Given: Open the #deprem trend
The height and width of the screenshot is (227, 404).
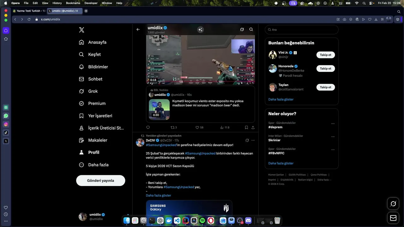Looking at the screenshot, I should coord(276,127).
